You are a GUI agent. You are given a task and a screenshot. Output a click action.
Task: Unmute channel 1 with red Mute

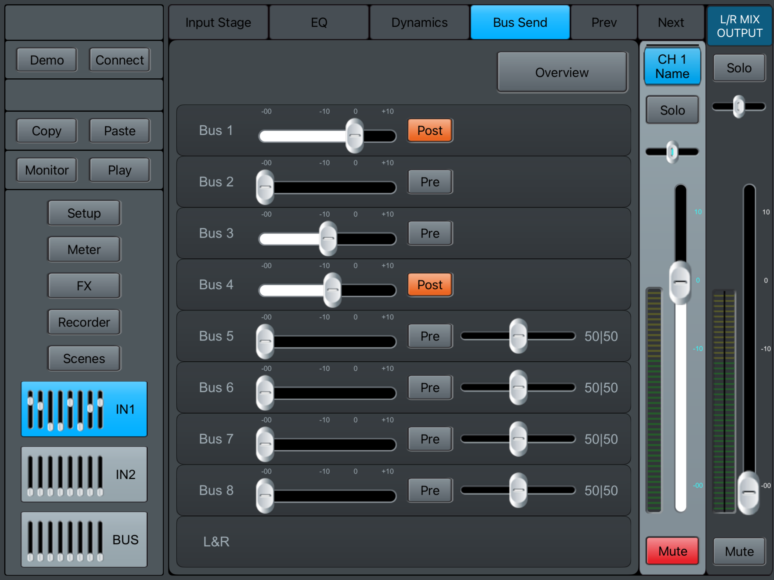672,551
